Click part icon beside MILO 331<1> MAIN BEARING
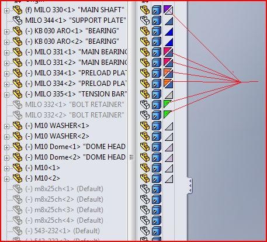Image resolution: width=267 pixels, height=242 pixels. coord(18,52)
